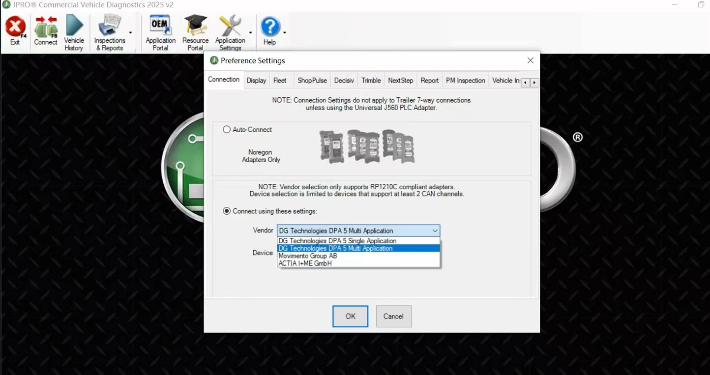The image size is (710, 375).
Task: Switch to the Display tab
Action: (x=256, y=81)
